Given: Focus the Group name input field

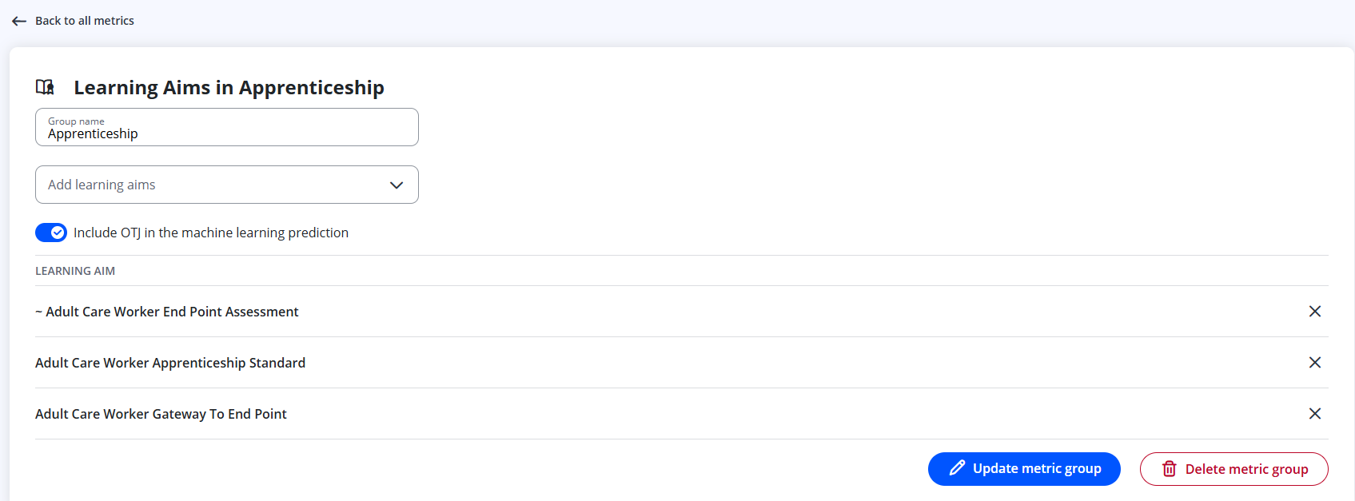Looking at the screenshot, I should tap(227, 127).
